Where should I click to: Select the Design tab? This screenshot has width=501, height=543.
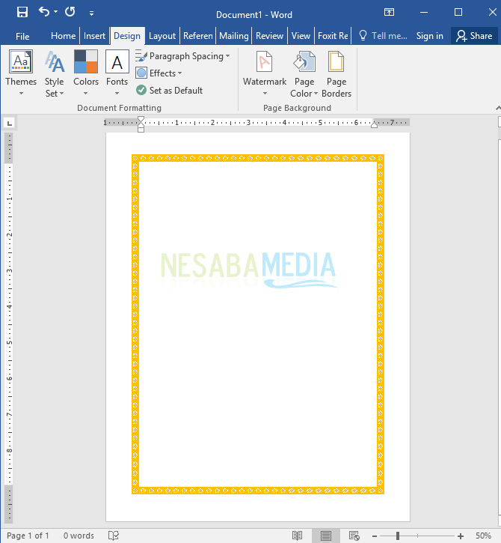tap(127, 36)
